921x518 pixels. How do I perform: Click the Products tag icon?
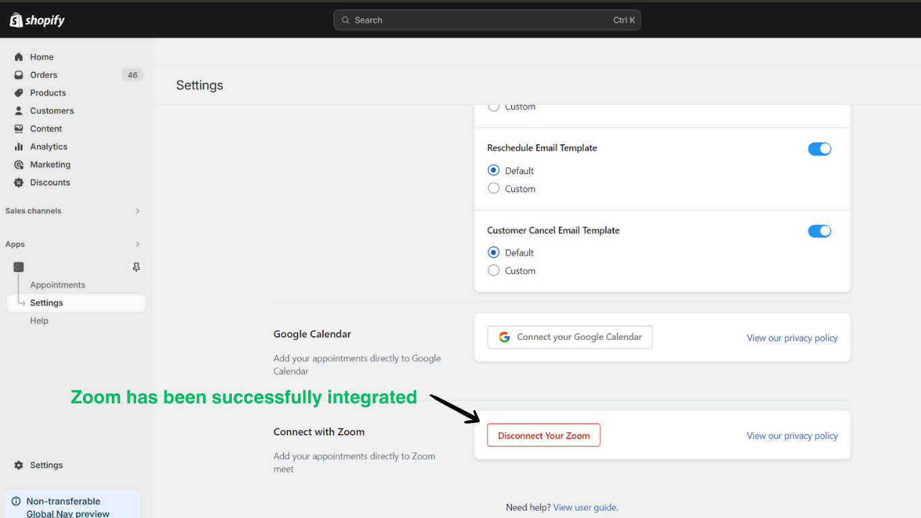click(x=19, y=93)
